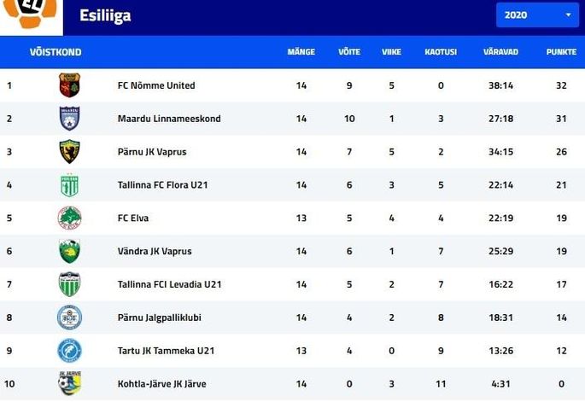The width and height of the screenshot is (585, 402).
Task: Click the FC Nõmme United club crest
Action: click(x=69, y=85)
